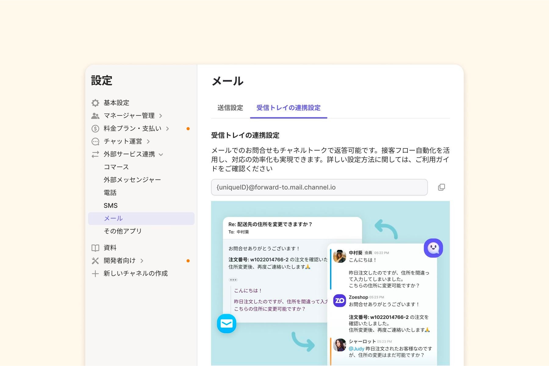Open the SMS submenu item
The image size is (549, 366).
click(x=110, y=206)
